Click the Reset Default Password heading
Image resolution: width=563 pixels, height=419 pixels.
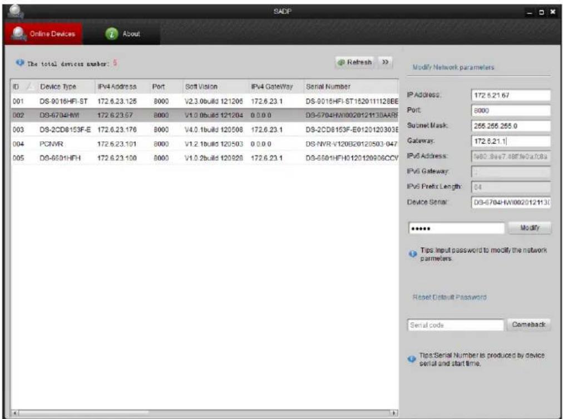(x=449, y=297)
